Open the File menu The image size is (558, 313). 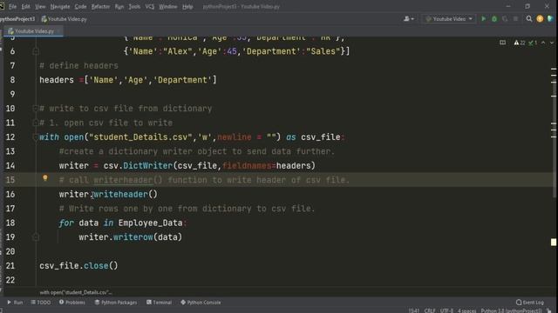pos(12,6)
